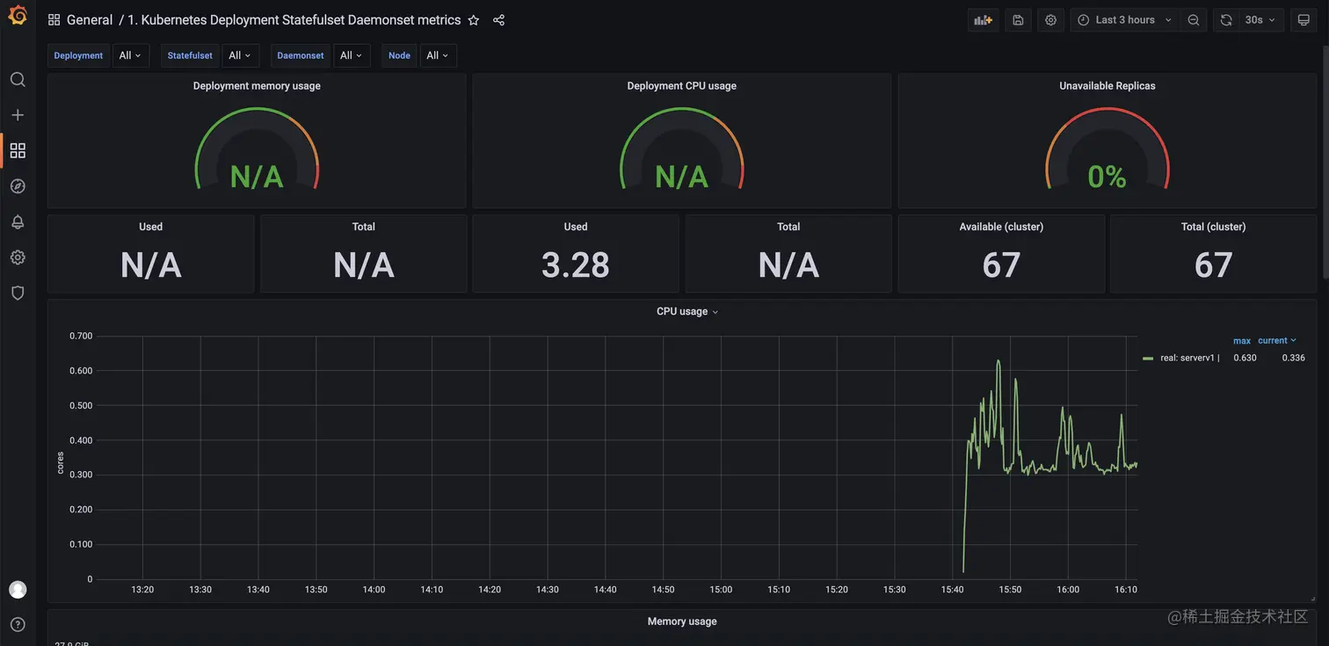Screen dimensions: 1329x646
Task: Open Memory usage panel title
Action: [x=682, y=621]
